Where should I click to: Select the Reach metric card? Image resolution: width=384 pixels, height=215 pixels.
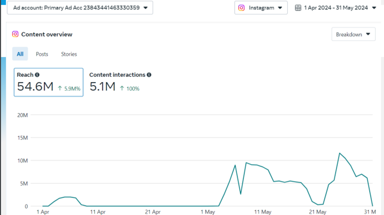48,82
